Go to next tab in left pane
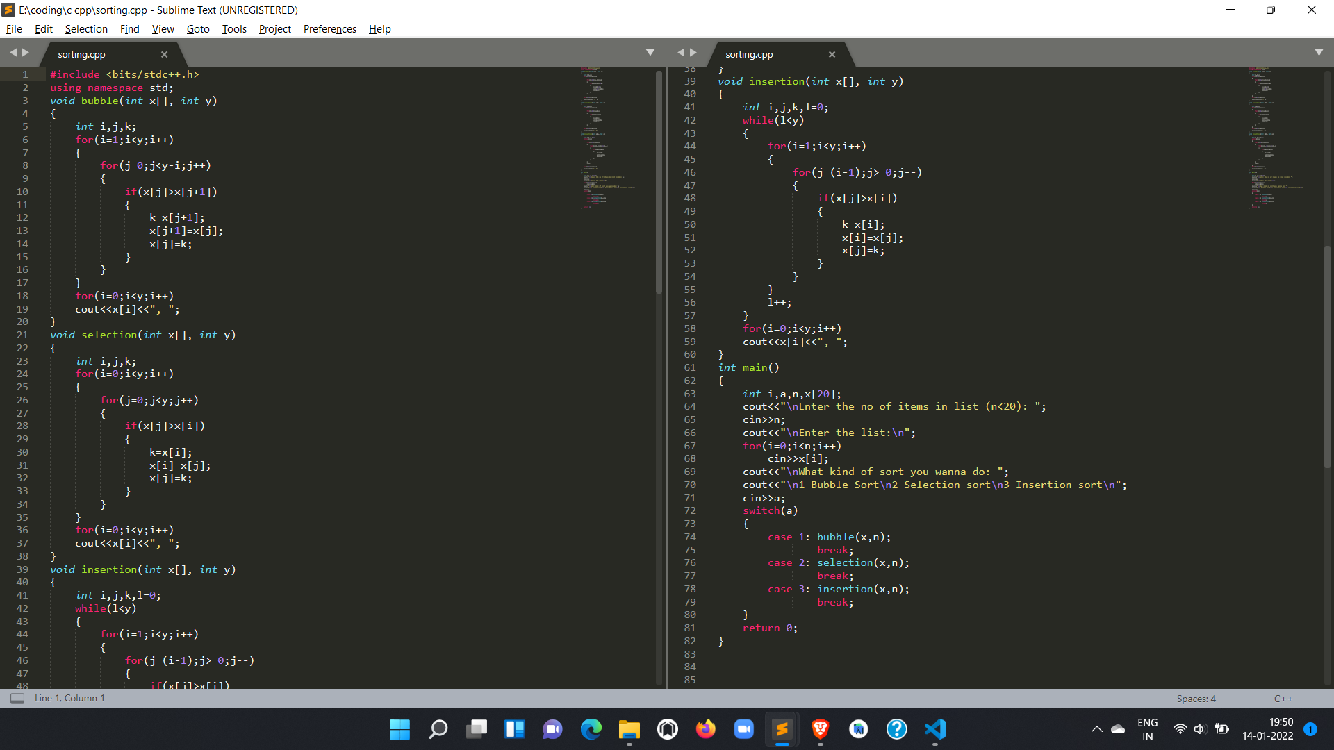The width and height of the screenshot is (1334, 750). (26, 52)
